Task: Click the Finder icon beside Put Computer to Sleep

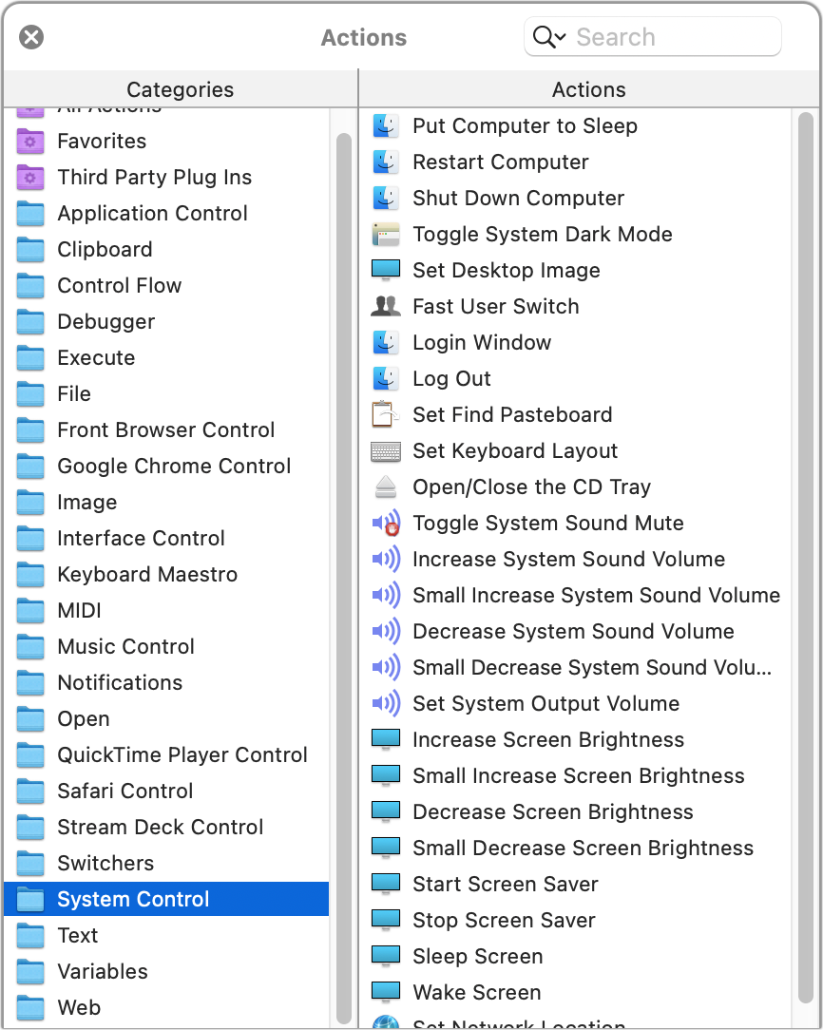Action: click(x=386, y=125)
